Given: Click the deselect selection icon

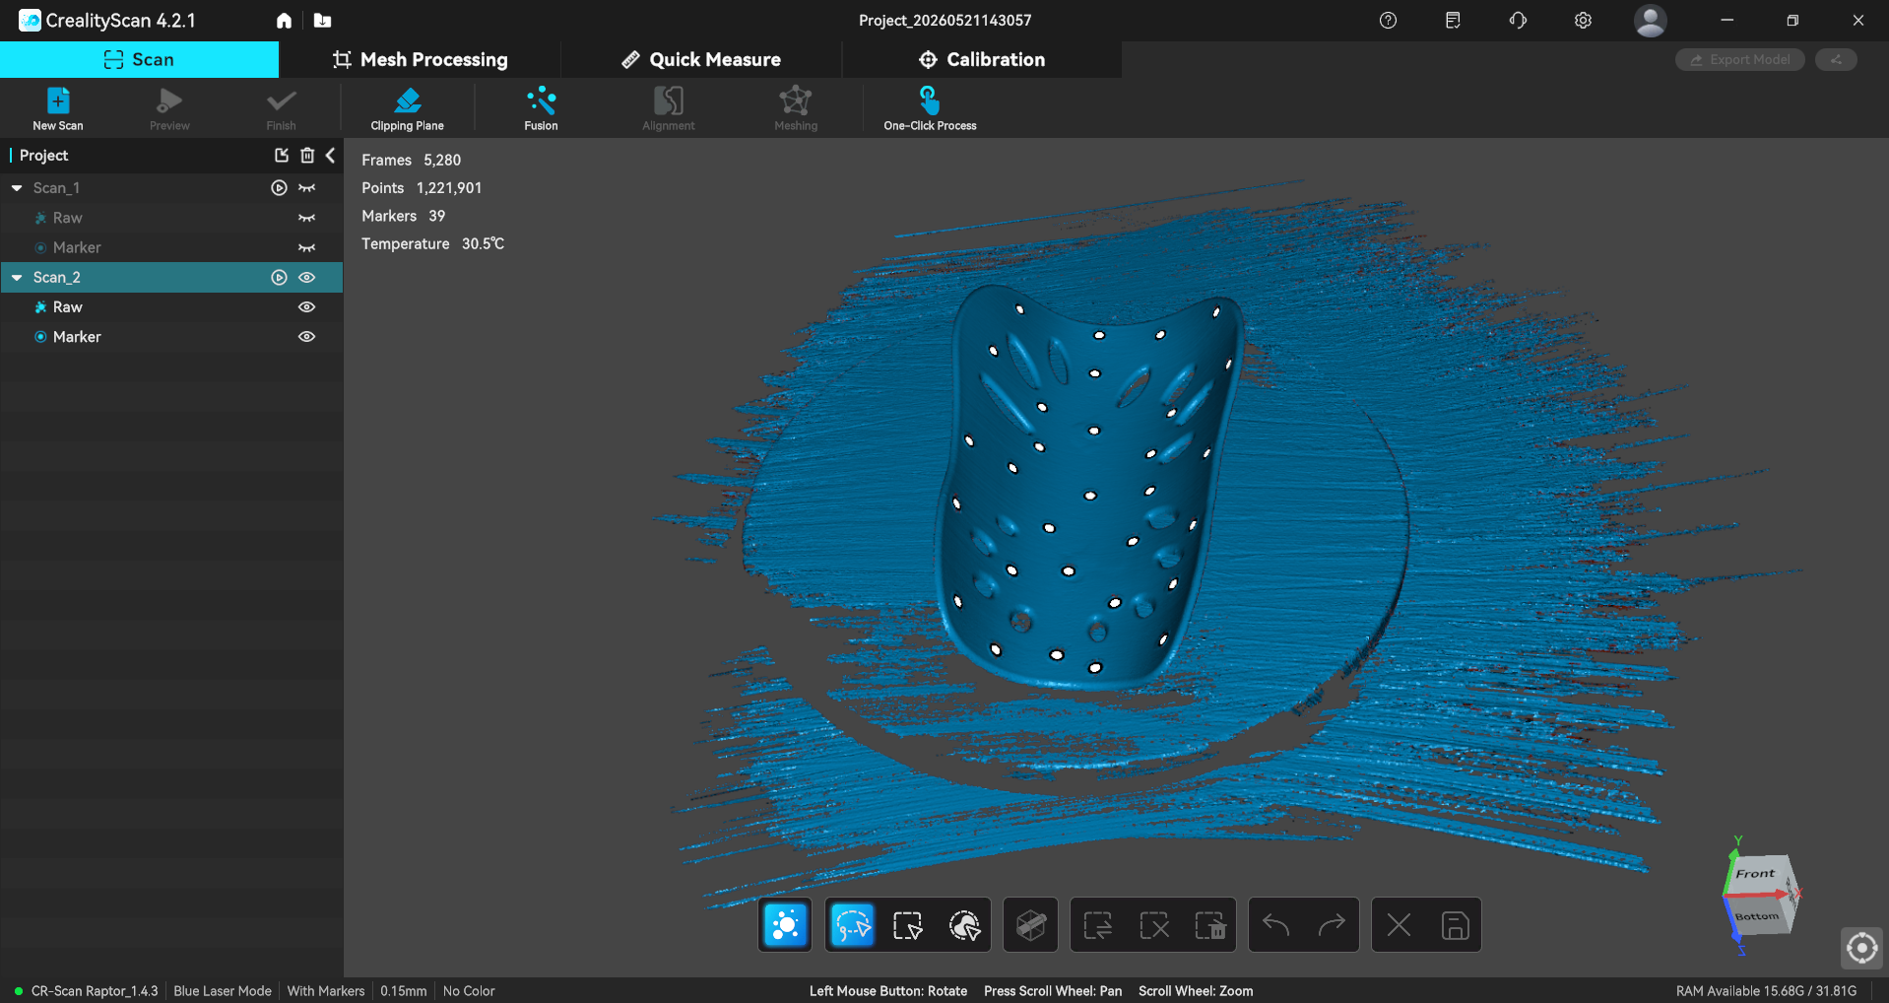Looking at the screenshot, I should tap(1154, 925).
